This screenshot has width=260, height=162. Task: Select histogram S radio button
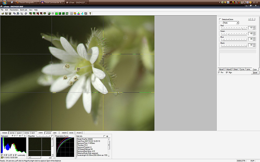(22, 136)
